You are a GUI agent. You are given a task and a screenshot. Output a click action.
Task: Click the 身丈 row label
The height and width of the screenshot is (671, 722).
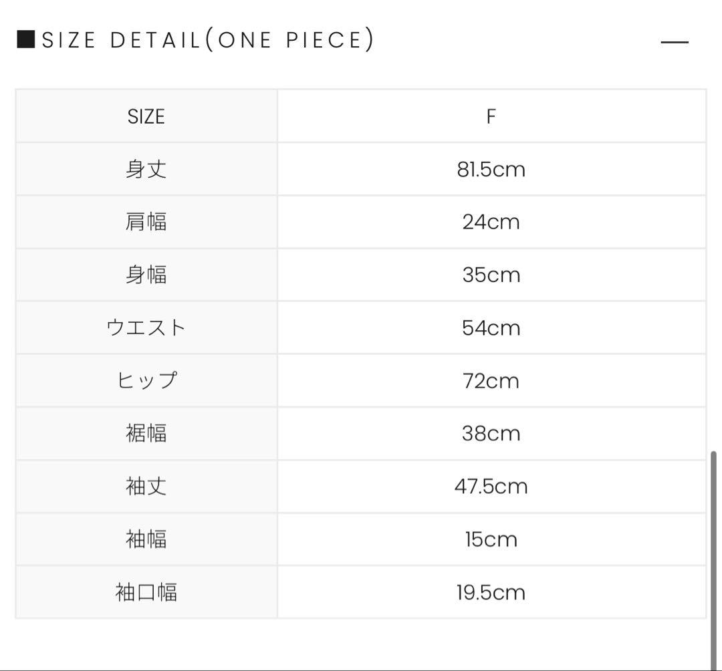(x=146, y=169)
